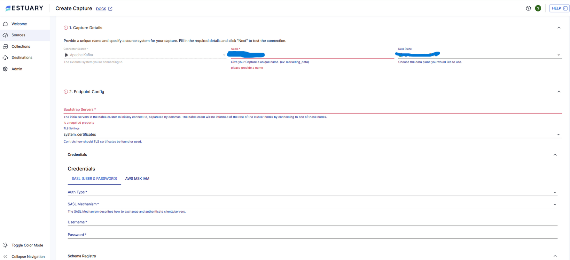This screenshot has width=570, height=260.
Task: Open Collections in navigation
Action: pos(21,46)
